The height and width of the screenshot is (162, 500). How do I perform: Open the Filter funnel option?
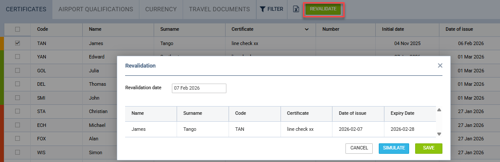click(271, 9)
